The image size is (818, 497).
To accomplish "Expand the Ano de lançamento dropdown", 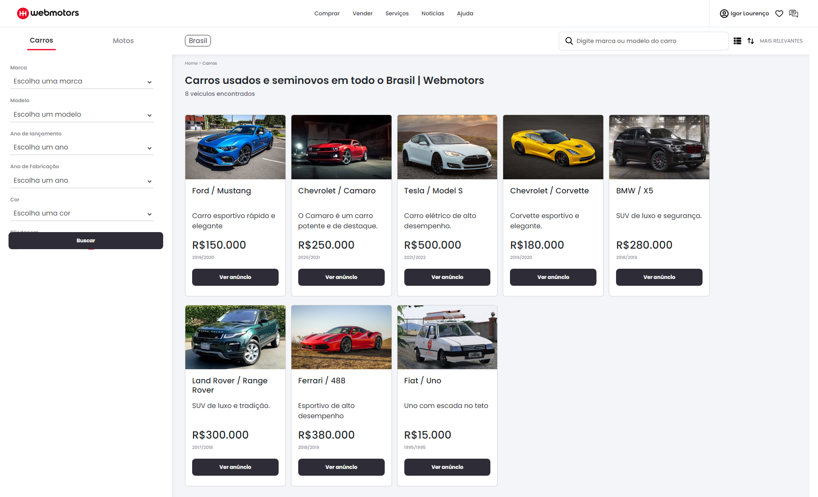I will [82, 147].
